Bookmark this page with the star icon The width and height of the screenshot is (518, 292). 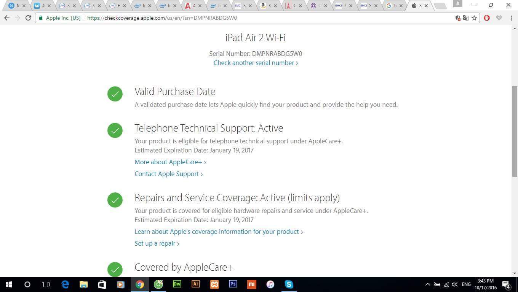(x=474, y=18)
